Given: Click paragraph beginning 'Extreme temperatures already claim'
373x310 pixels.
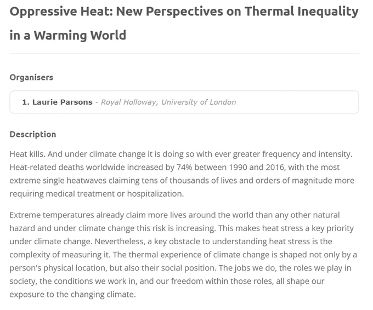Looking at the screenshot, I should pos(184,255).
